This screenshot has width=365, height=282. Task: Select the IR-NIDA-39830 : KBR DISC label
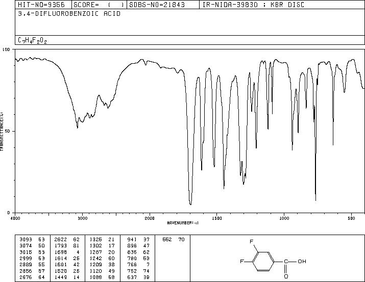pos(253,5)
